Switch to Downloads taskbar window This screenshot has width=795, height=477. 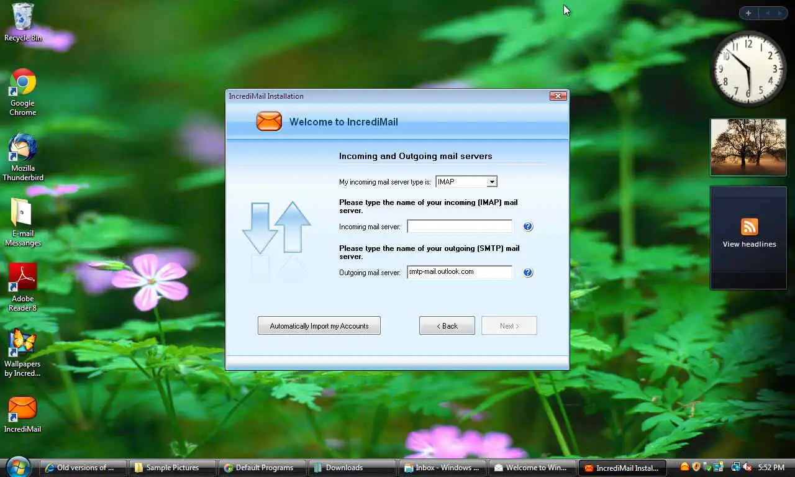coord(353,468)
